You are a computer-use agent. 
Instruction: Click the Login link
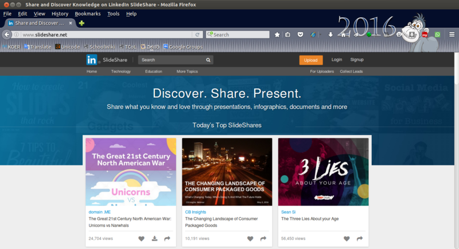tap(337, 60)
